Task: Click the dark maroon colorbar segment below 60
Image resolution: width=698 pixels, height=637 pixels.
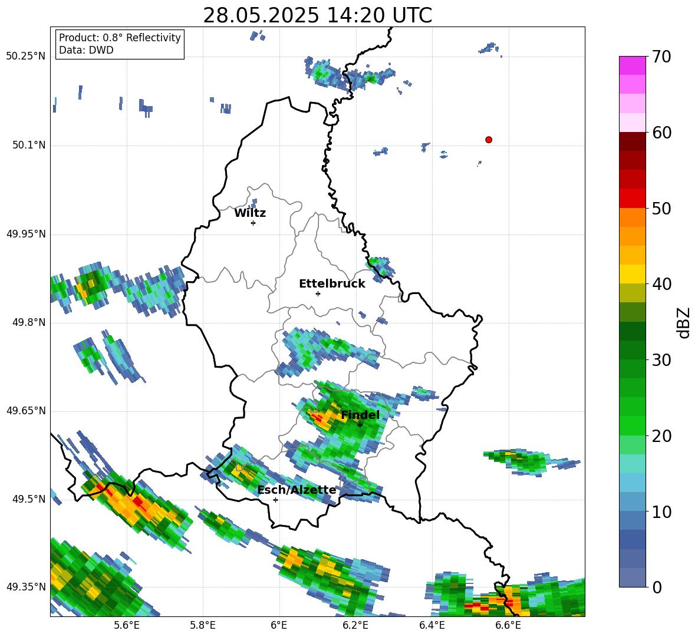Action: coord(632,141)
